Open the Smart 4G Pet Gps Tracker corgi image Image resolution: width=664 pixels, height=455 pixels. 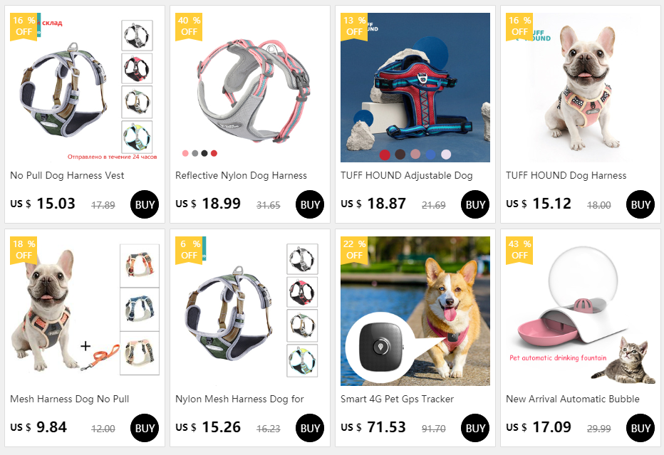click(x=415, y=311)
